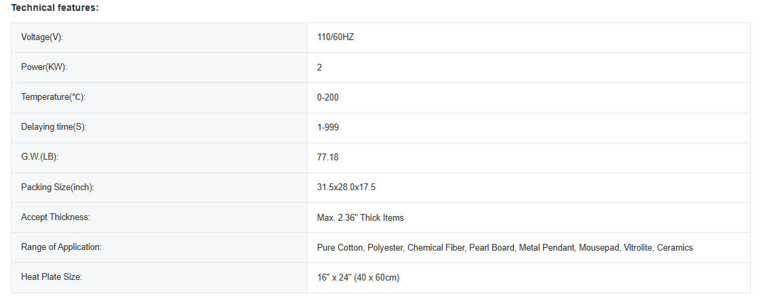Click the power value '2'
The height and width of the screenshot is (305, 761).
pyautogui.click(x=320, y=67)
